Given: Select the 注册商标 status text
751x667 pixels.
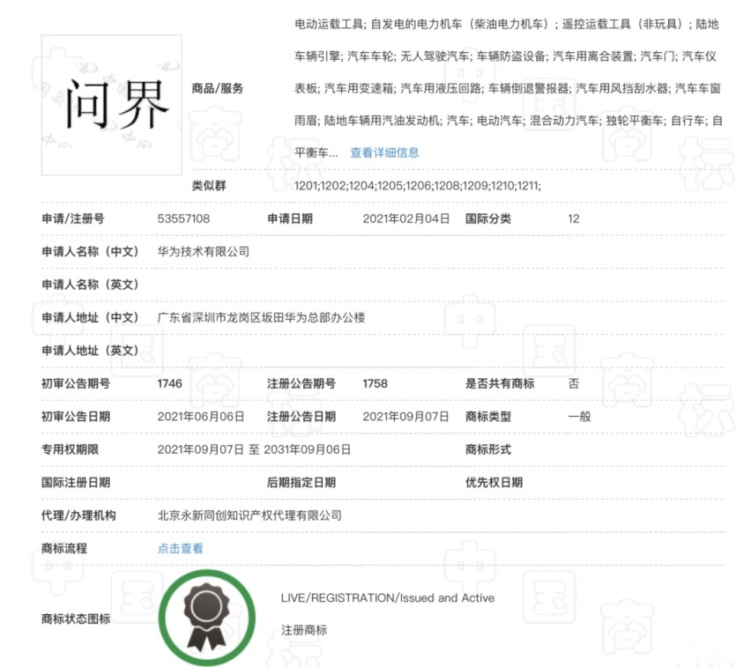Looking at the screenshot, I should [303, 630].
